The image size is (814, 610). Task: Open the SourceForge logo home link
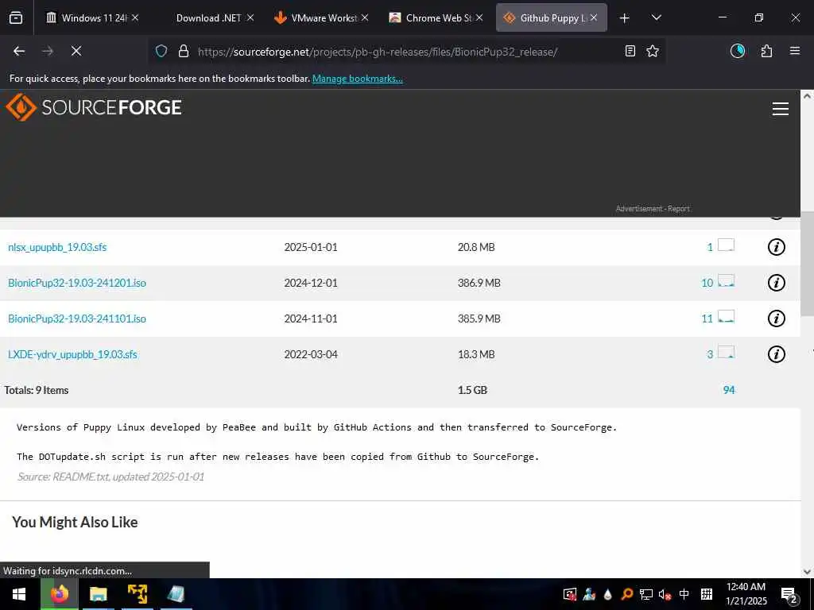(x=94, y=107)
